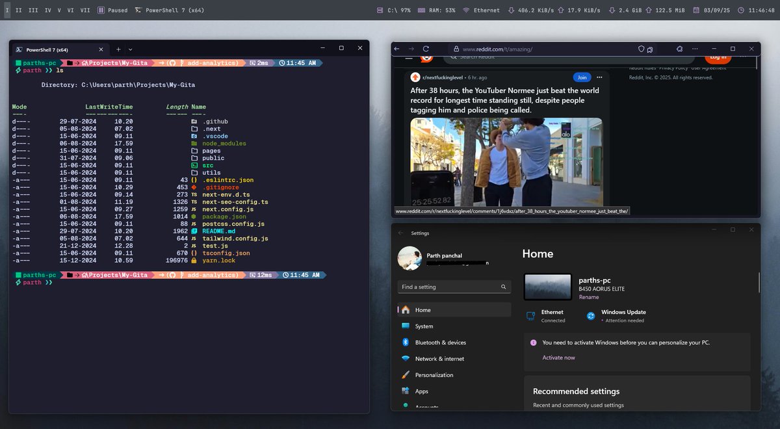Add a new tab in the PowerShell window
This screenshot has width=780, height=429.
point(118,49)
